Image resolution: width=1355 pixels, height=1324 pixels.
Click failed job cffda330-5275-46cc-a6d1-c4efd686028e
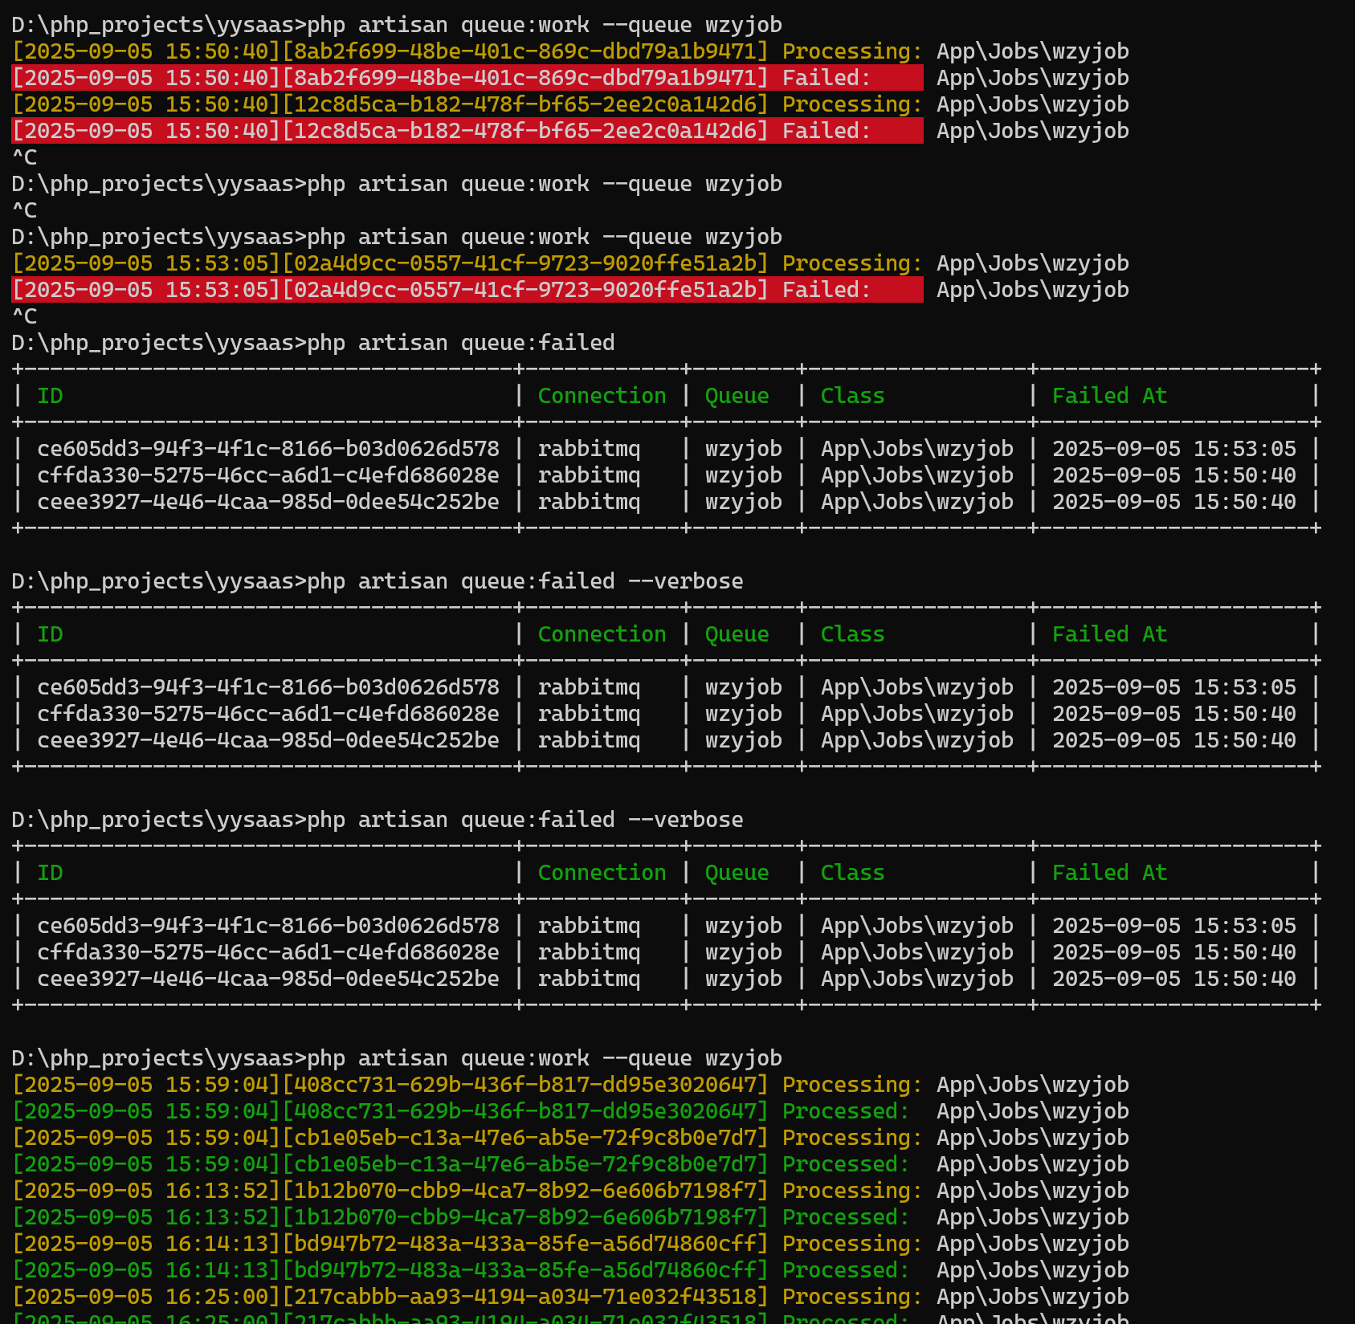point(268,475)
